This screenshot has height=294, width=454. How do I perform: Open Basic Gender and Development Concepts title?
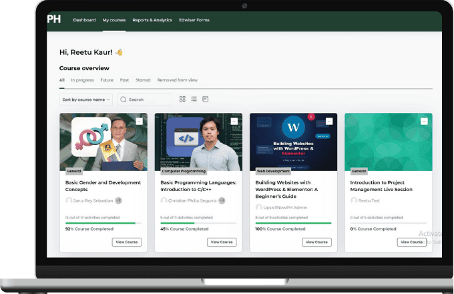click(x=103, y=186)
